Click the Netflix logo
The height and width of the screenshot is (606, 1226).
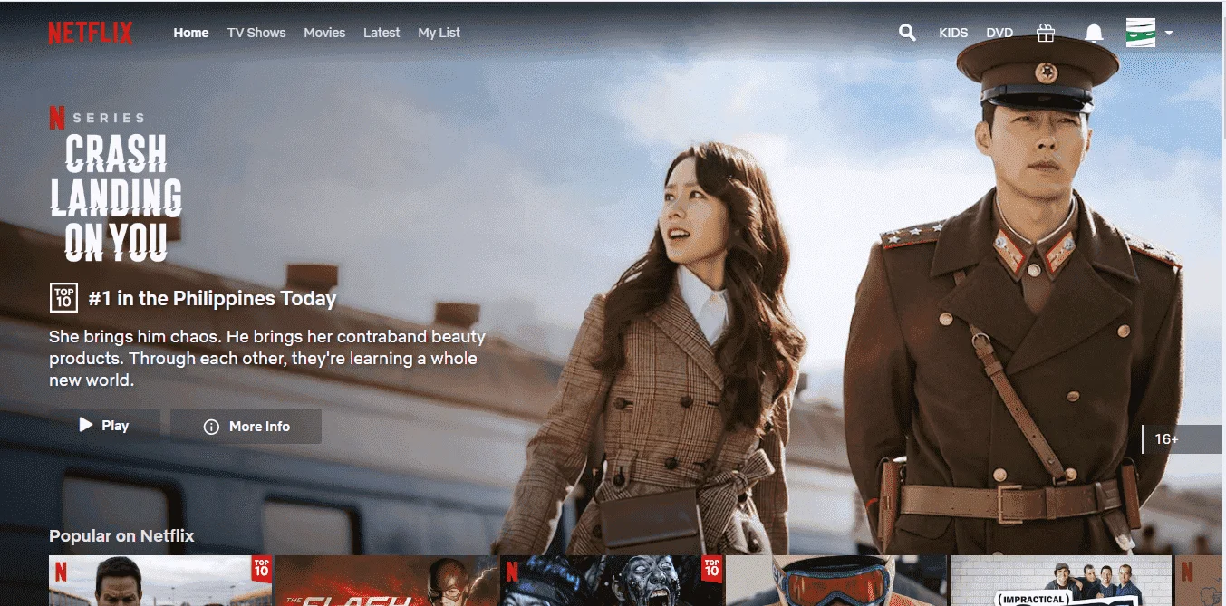tap(91, 34)
